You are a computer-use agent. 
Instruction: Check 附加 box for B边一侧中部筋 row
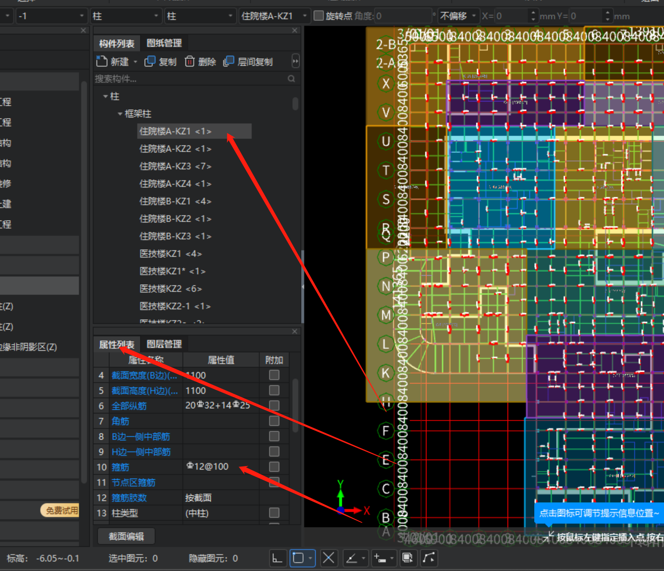pos(274,436)
